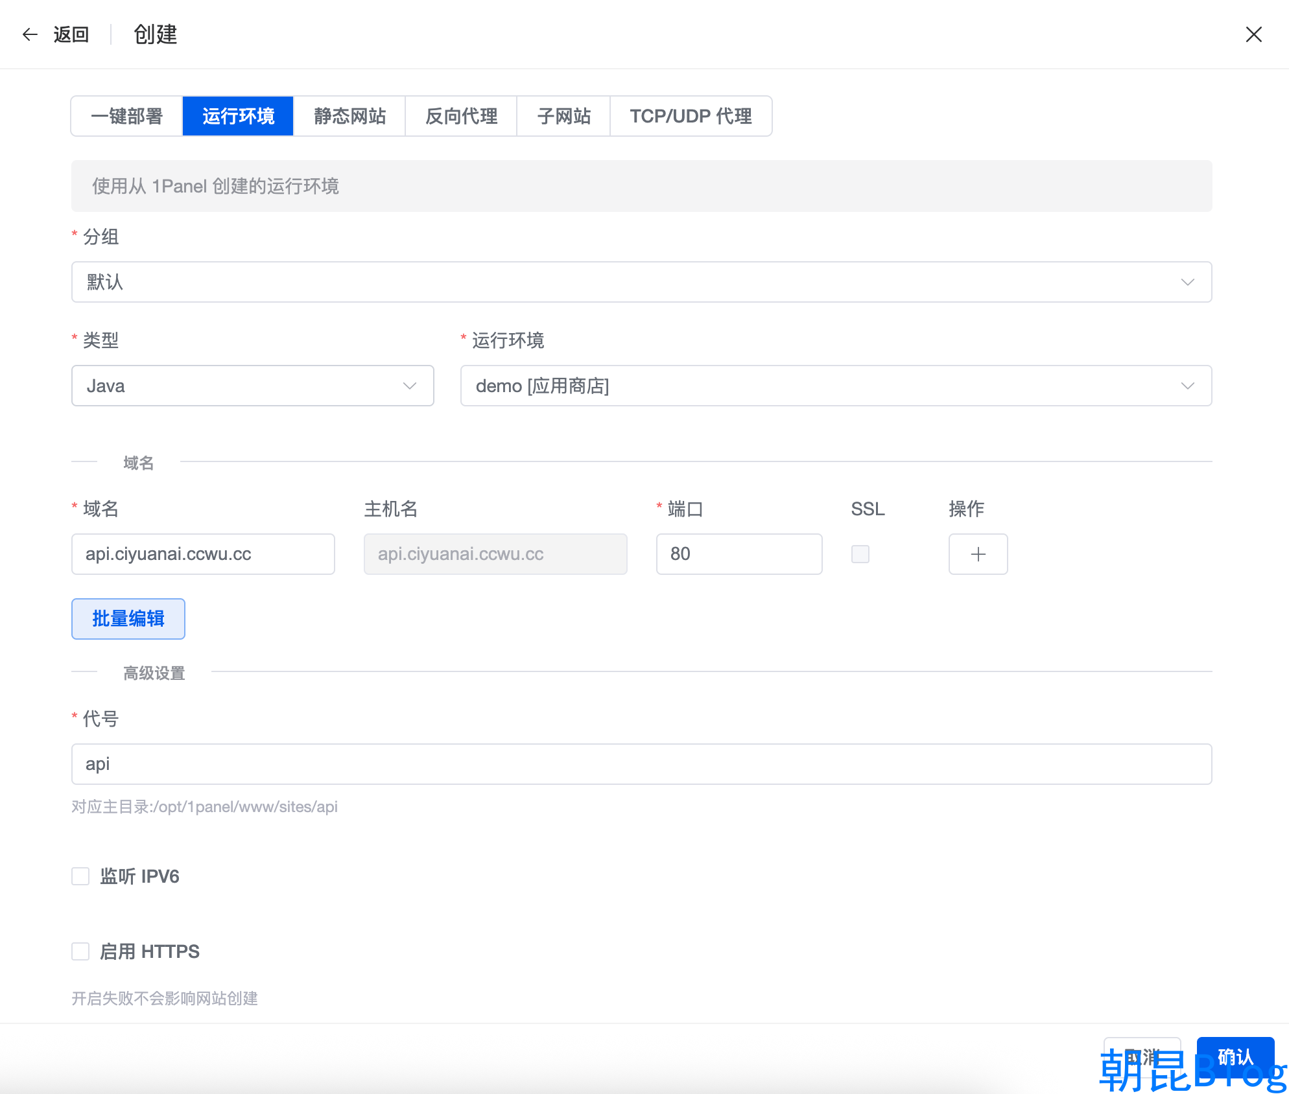Click the 高级设置 section label
This screenshot has width=1289, height=1094.
154,673
